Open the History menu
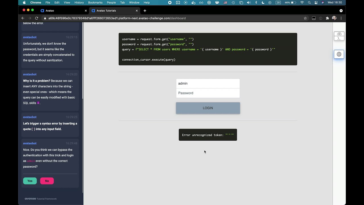Image resolution: width=364 pixels, height=205 pixels. tap(79, 3)
